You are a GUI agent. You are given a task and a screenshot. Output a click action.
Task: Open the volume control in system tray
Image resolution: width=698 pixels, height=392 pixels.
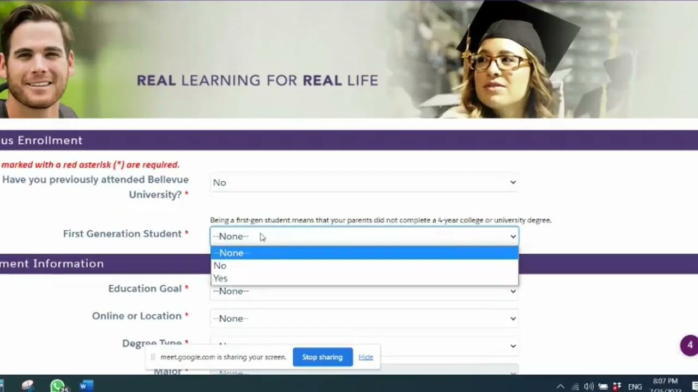point(589,387)
